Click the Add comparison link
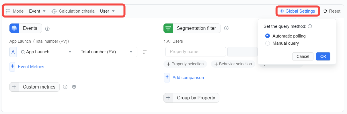 click(x=188, y=78)
